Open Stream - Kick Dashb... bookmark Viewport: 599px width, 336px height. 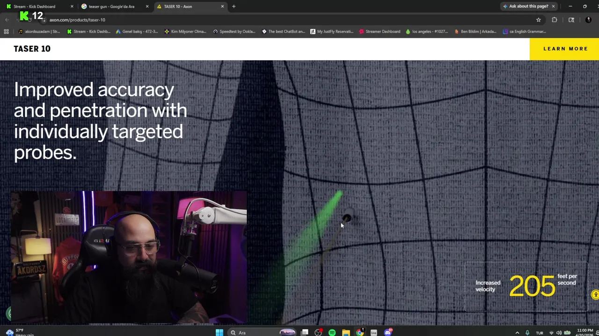88,31
